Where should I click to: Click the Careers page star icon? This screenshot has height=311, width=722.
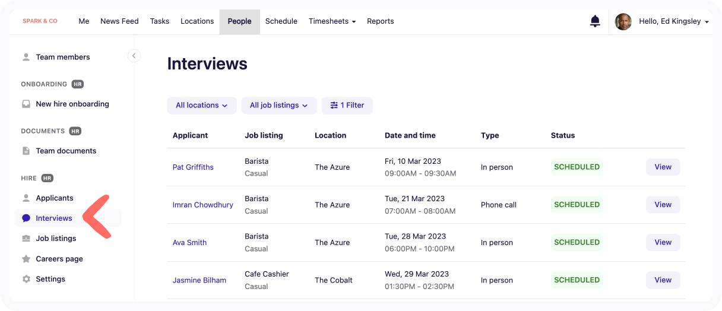click(26, 259)
